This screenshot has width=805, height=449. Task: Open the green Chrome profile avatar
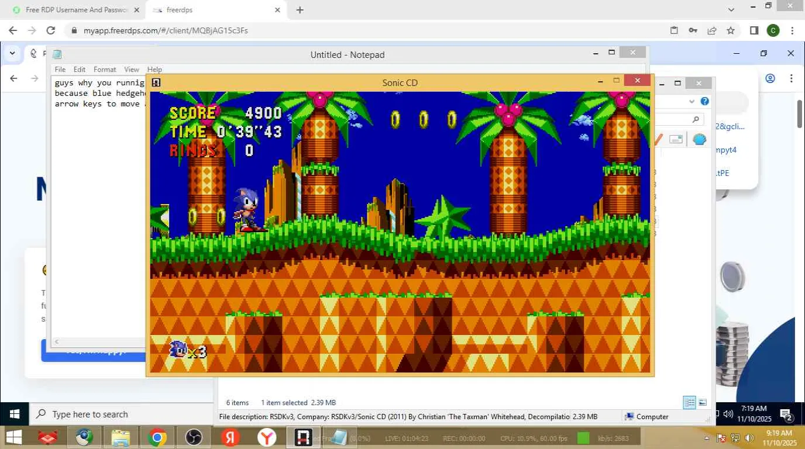click(x=773, y=30)
